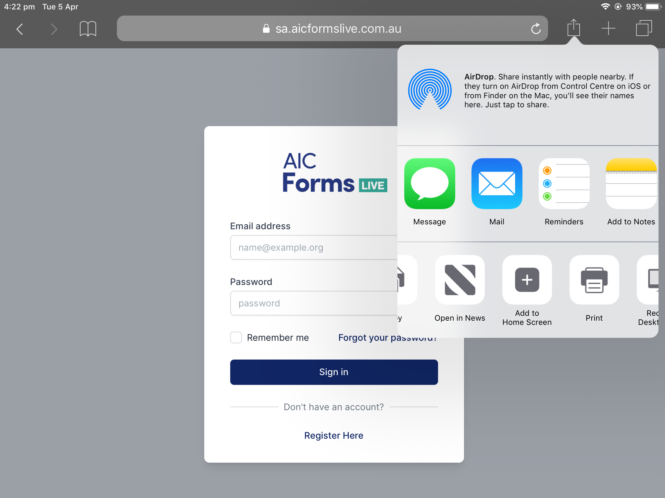Tap the rotation lock status icon
Screen dimensions: 665x498
coord(618,6)
